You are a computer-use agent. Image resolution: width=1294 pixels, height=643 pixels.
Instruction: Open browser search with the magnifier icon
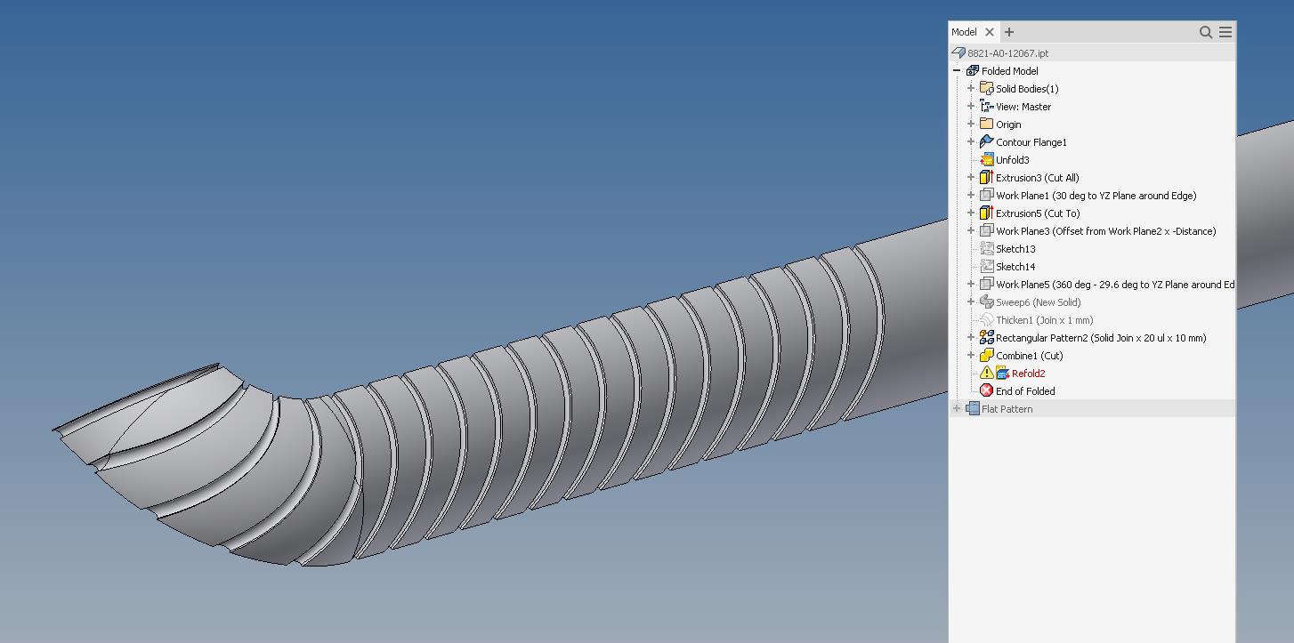coord(1206,32)
